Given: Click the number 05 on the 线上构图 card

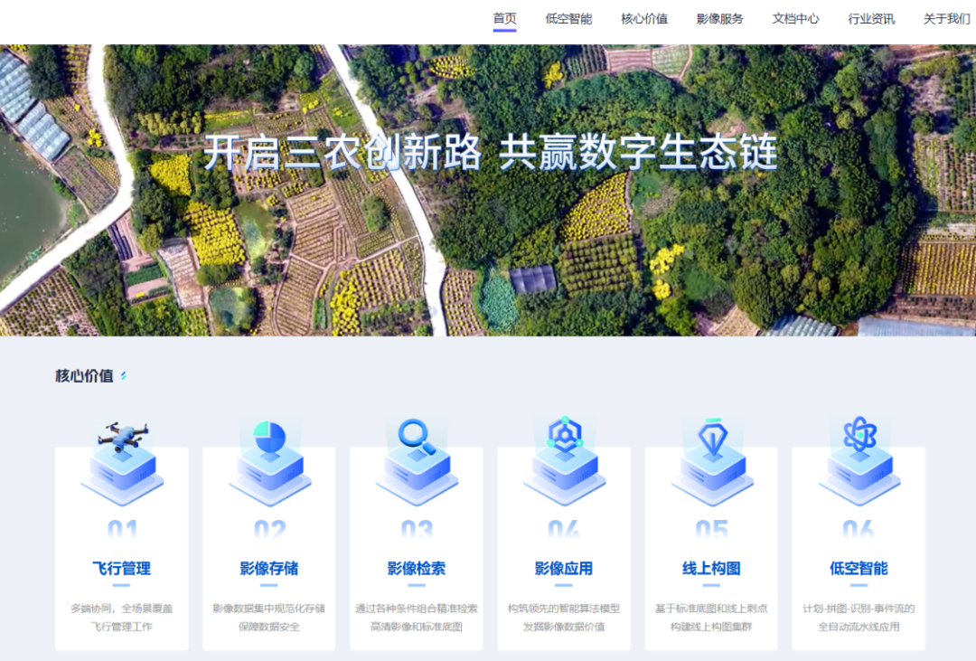Looking at the screenshot, I should (x=712, y=531).
